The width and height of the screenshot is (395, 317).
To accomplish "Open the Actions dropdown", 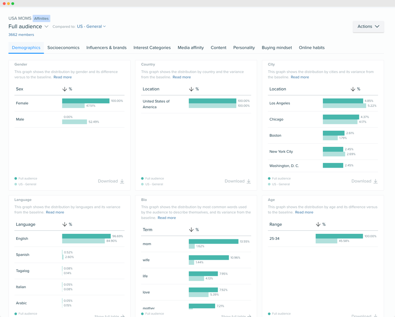I will tap(368, 26).
